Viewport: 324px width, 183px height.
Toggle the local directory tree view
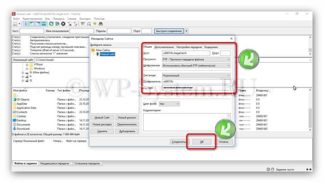pyautogui.click(x=32, y=24)
